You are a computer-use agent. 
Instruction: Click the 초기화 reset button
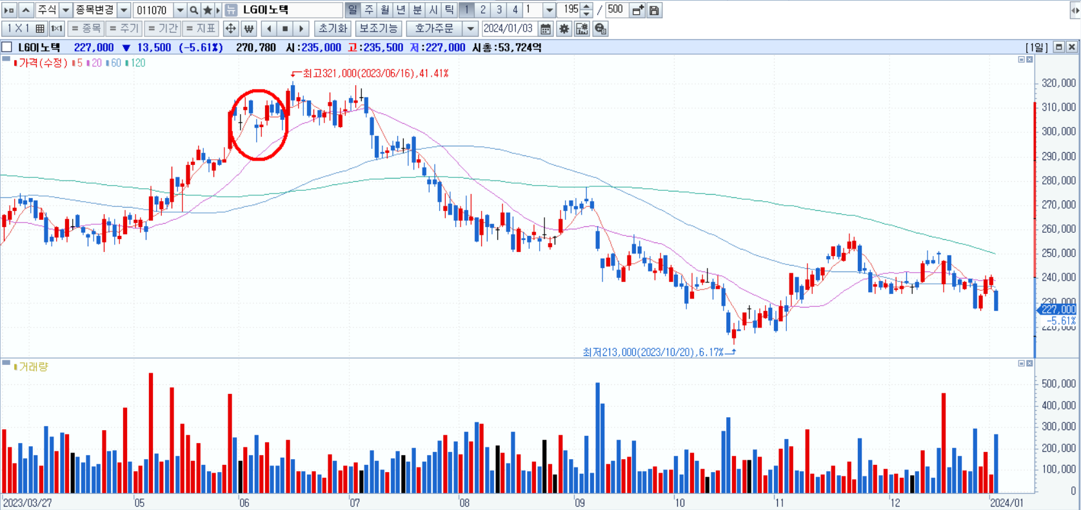click(333, 28)
